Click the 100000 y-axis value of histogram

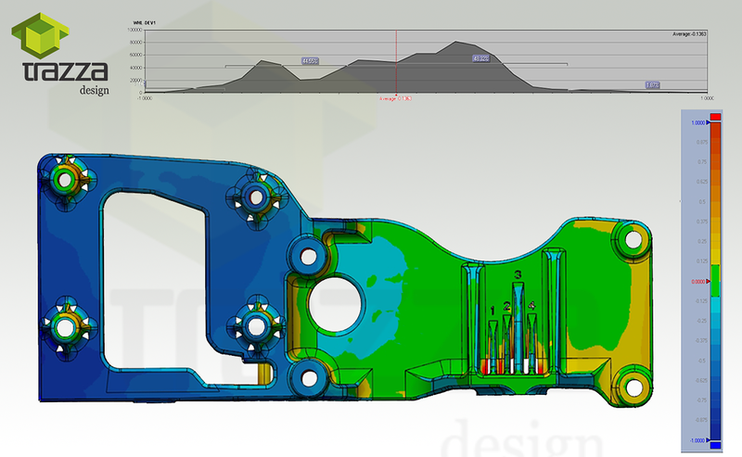[134, 30]
